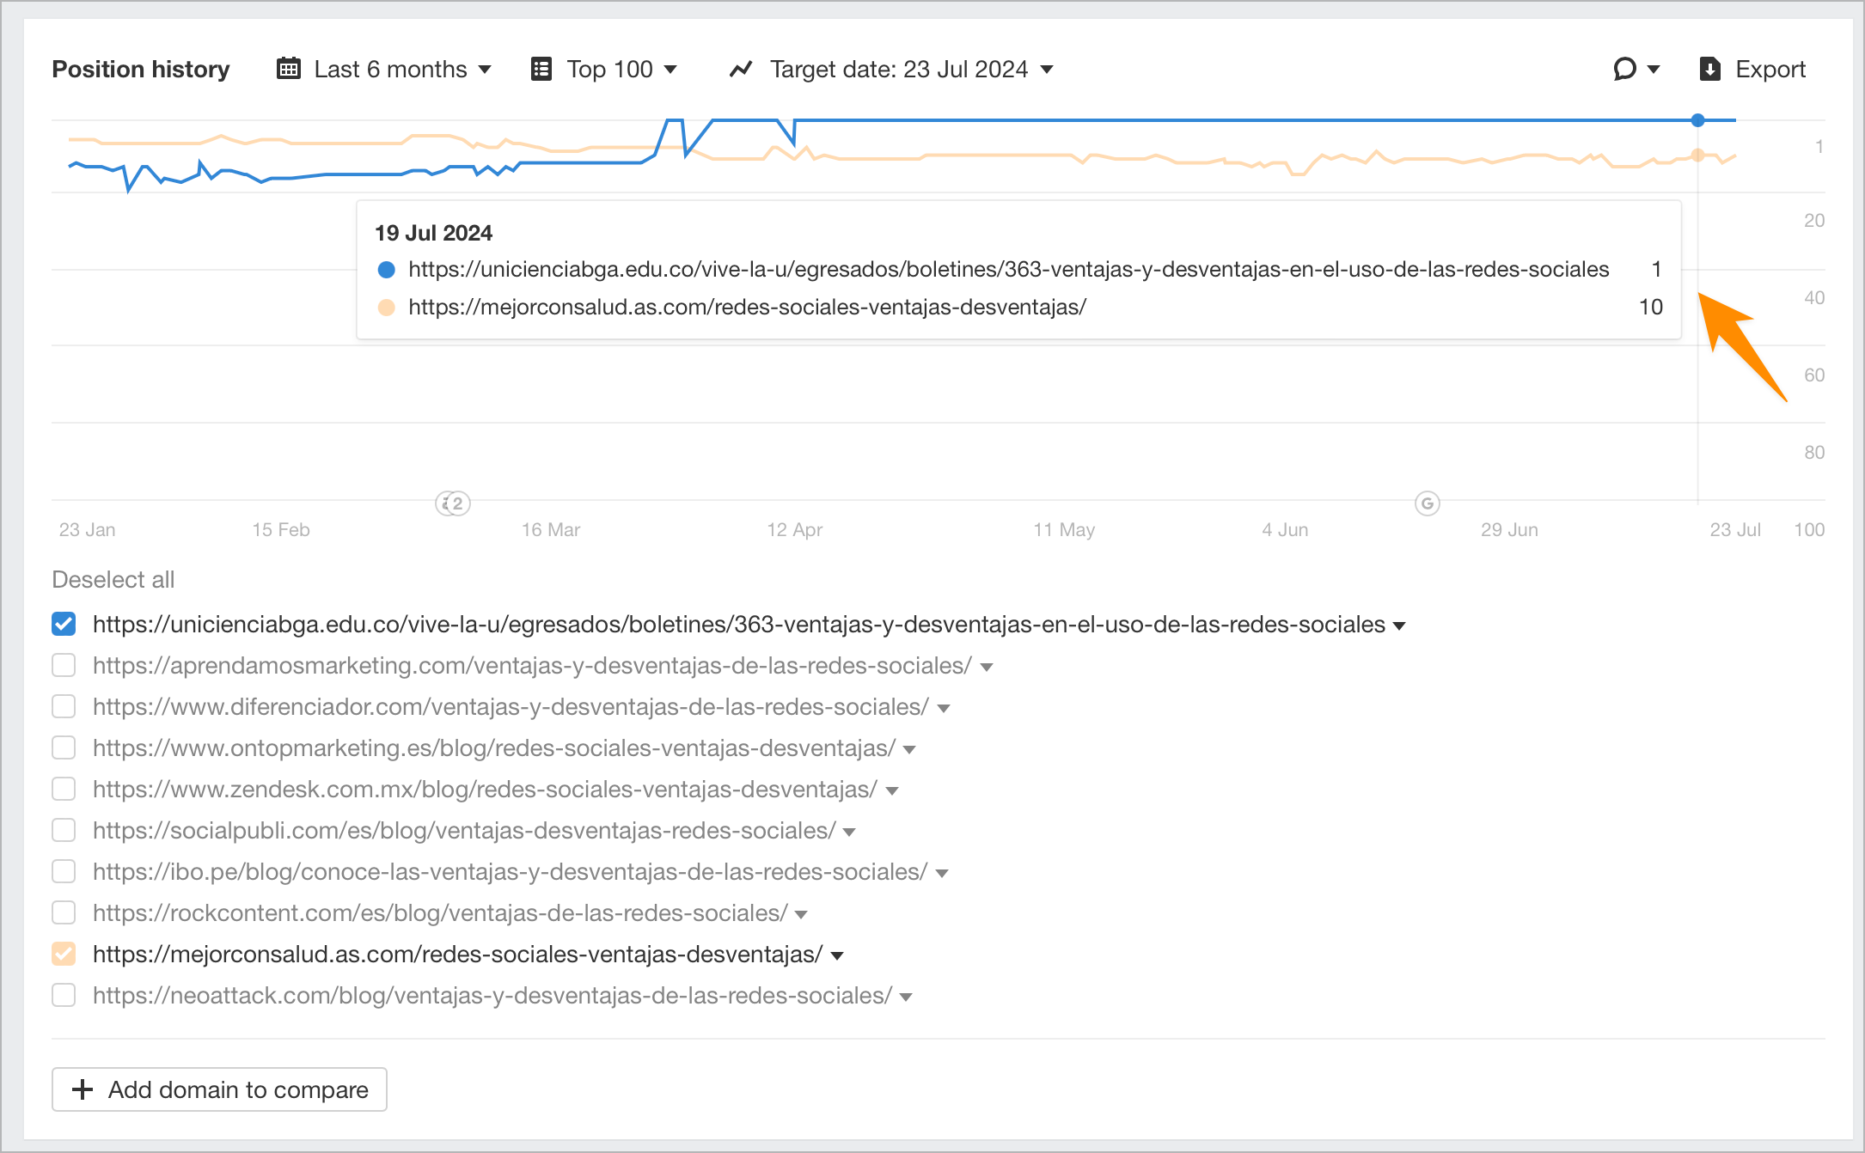1865x1153 pixels.
Task: Check the diferenciador.com URL checkbox
Action: click(64, 706)
